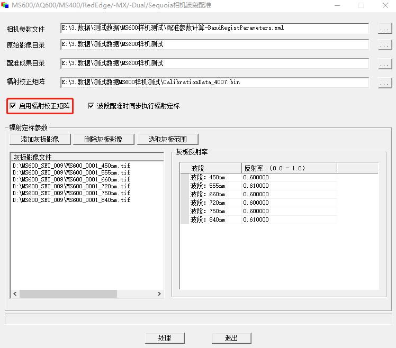This screenshot has width=396, height=348.
Task: Select the 波段: 720nm row
Action: (259, 203)
